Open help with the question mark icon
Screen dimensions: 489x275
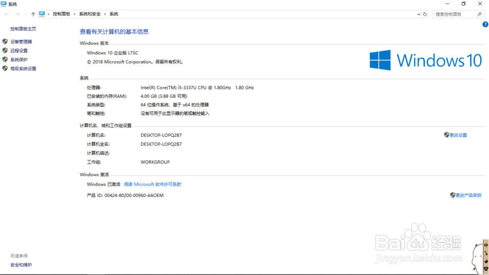[x=485, y=24]
